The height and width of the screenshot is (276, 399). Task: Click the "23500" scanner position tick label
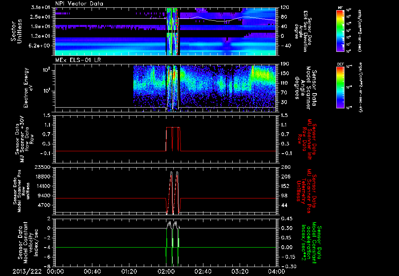click(x=42, y=167)
